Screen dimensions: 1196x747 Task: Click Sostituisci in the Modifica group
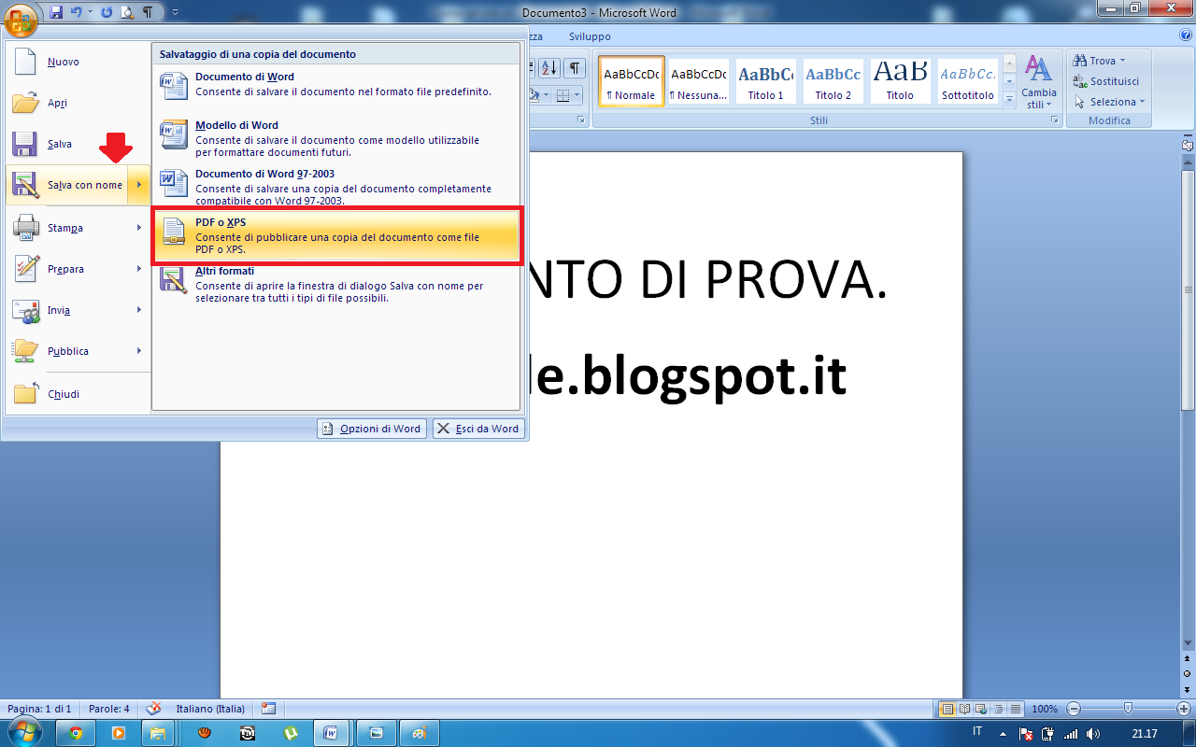click(1106, 81)
